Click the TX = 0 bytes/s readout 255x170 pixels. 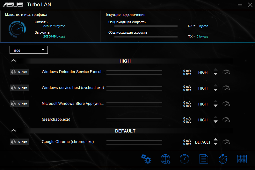198,37
